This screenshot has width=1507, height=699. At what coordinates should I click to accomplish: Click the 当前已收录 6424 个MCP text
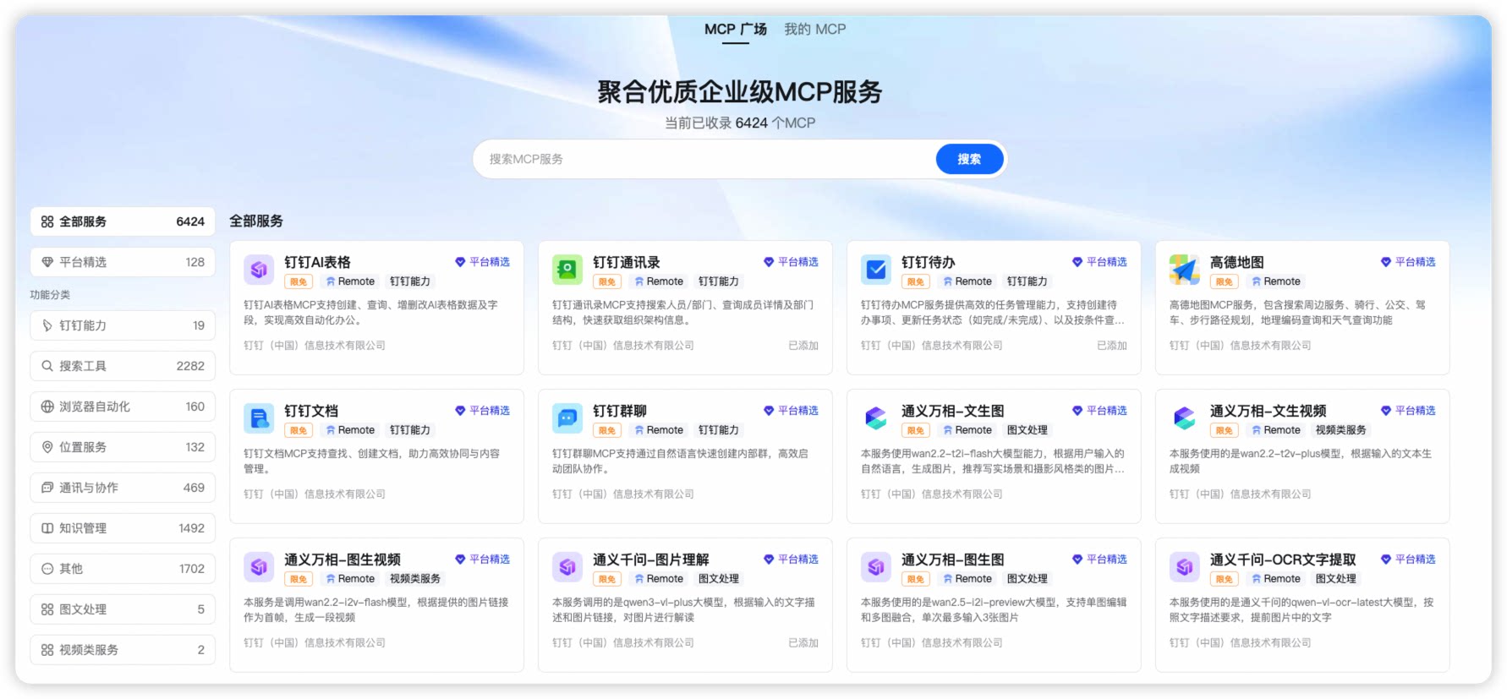point(740,123)
